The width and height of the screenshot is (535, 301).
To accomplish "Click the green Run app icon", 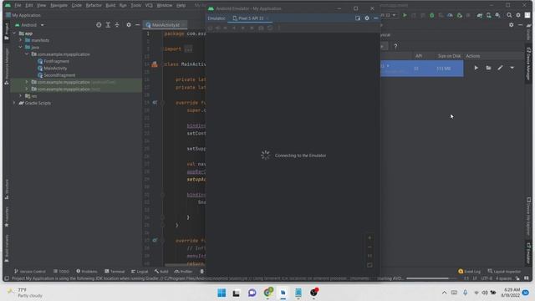I will point(405,15).
